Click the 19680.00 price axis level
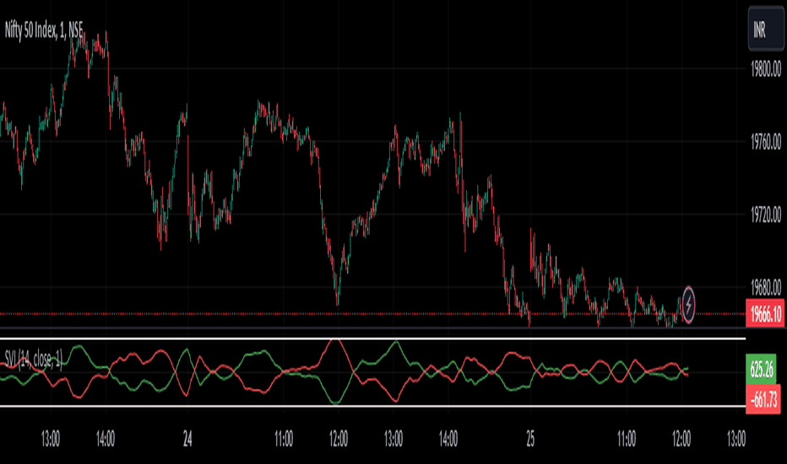 (765, 288)
